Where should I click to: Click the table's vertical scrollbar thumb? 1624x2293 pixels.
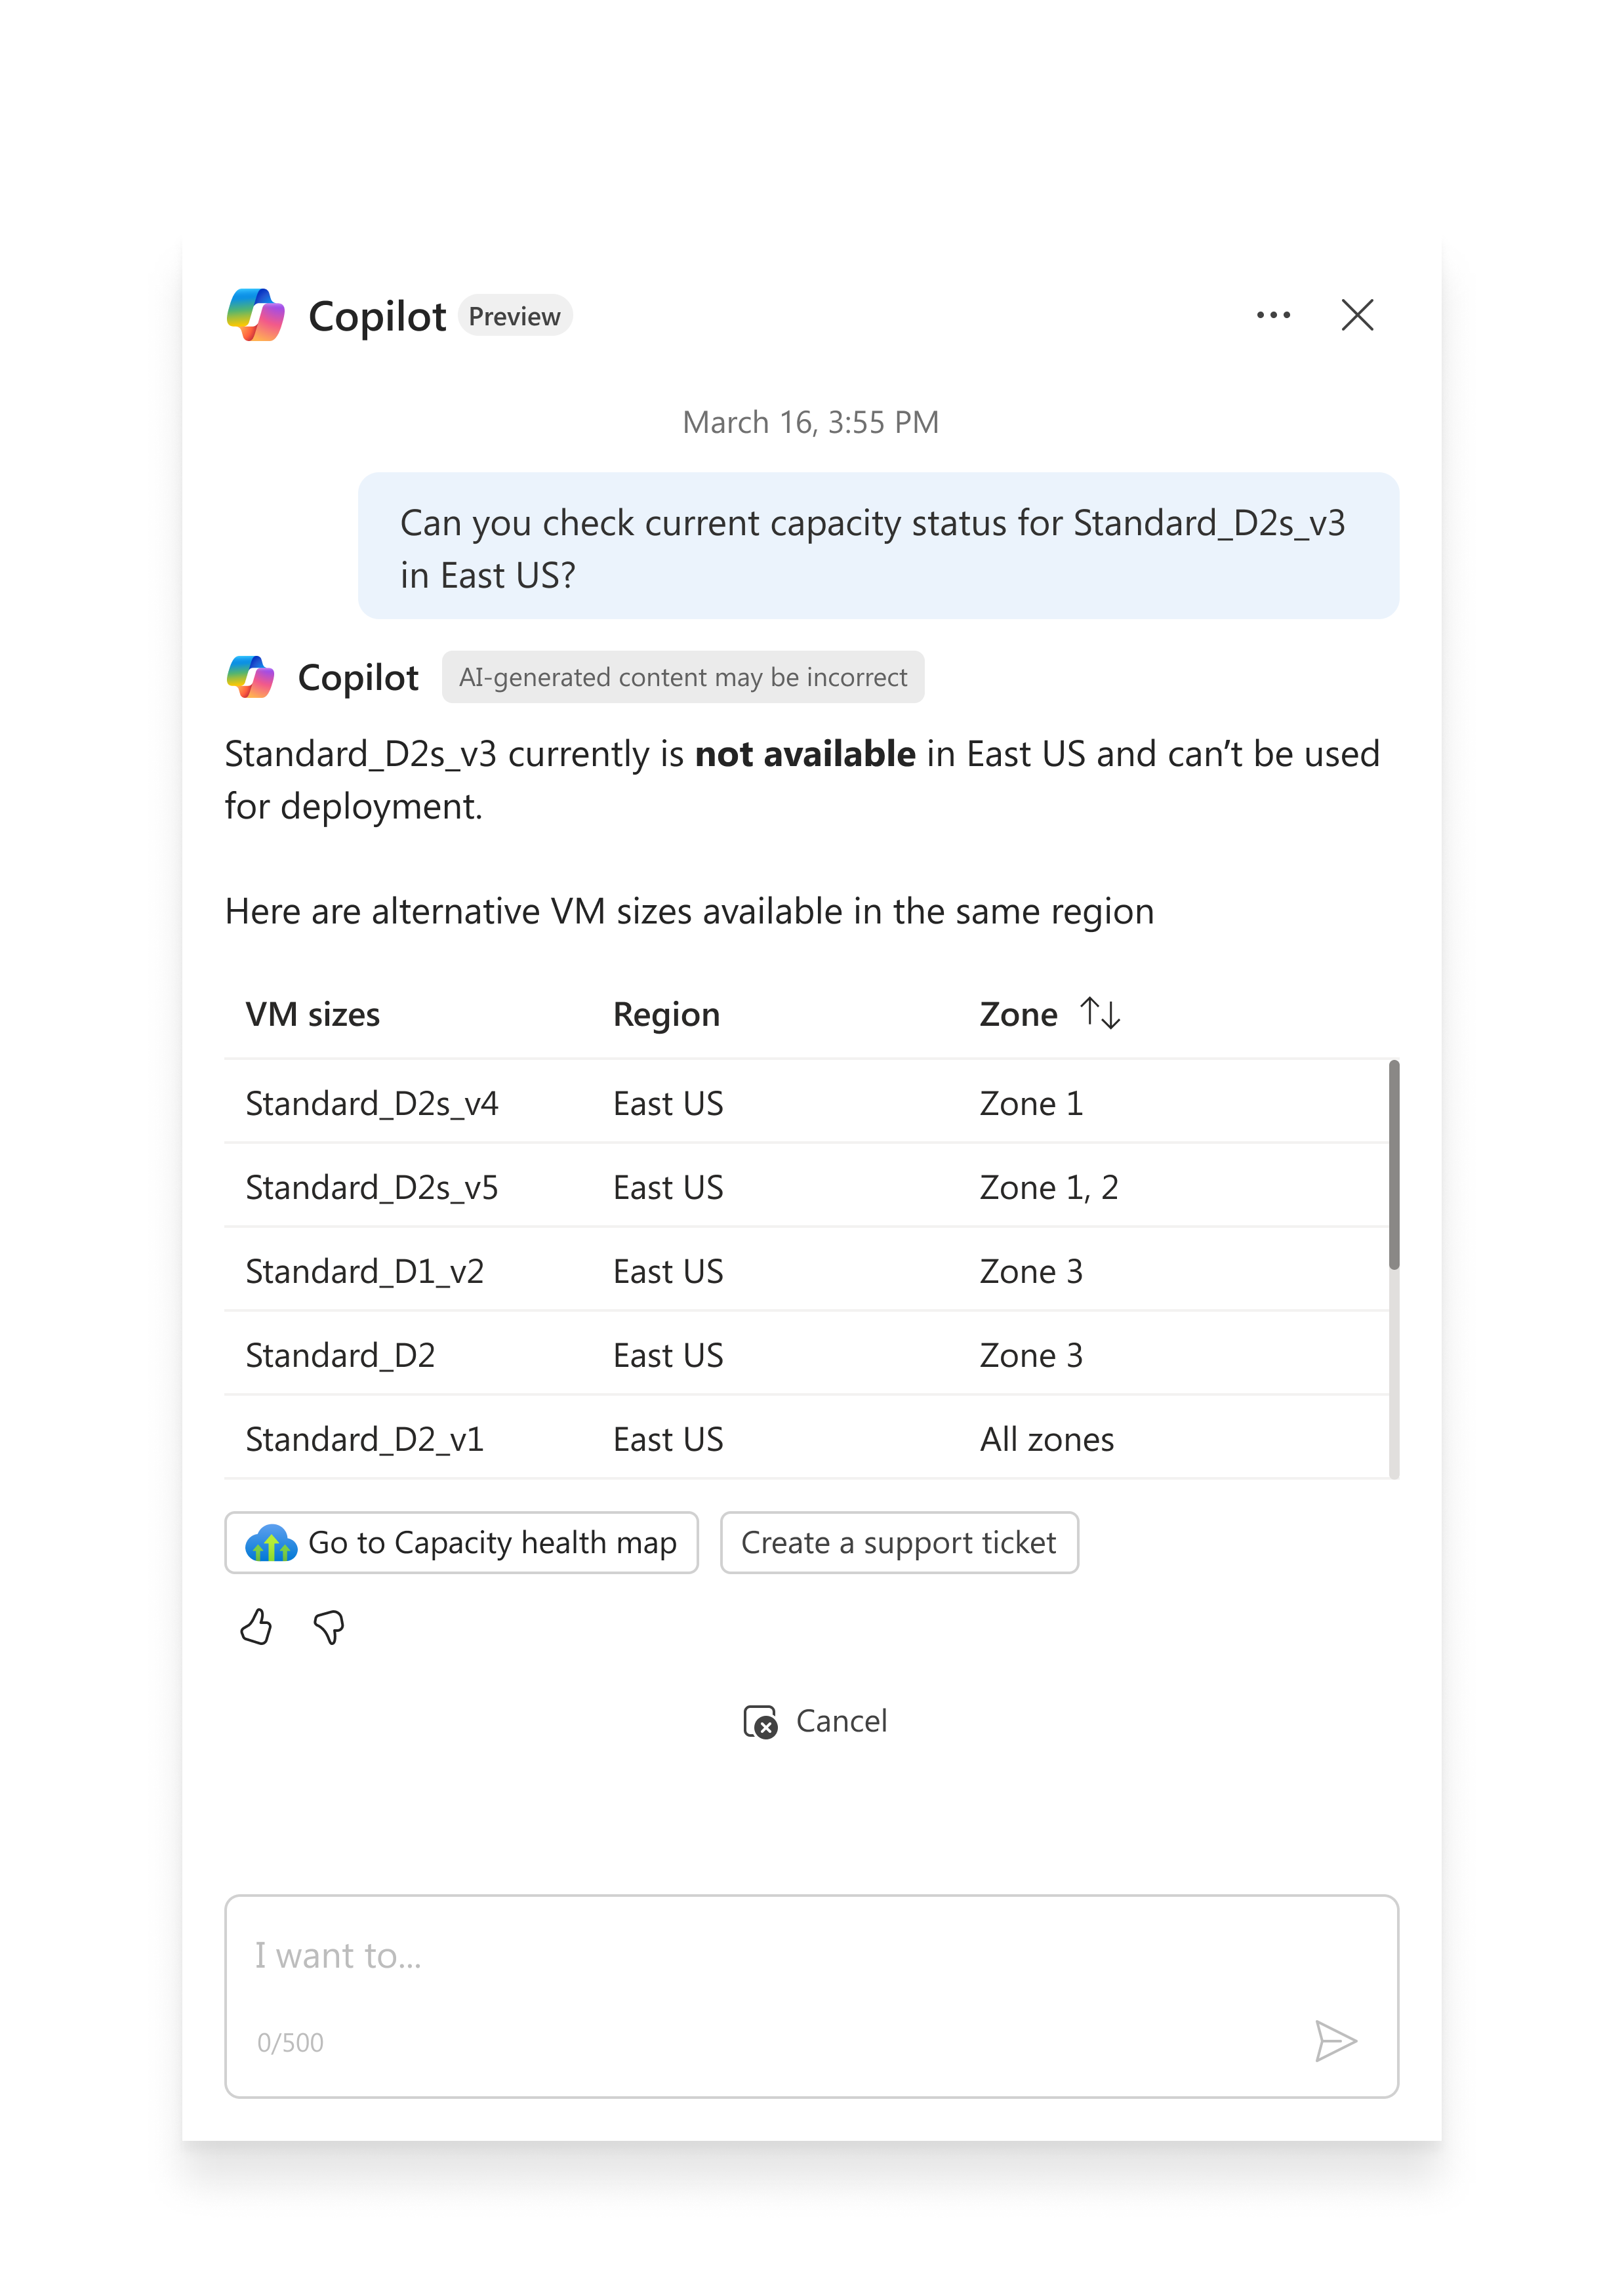[1394, 1164]
